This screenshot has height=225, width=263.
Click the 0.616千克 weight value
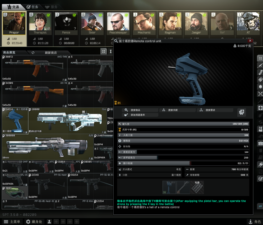point(244,46)
